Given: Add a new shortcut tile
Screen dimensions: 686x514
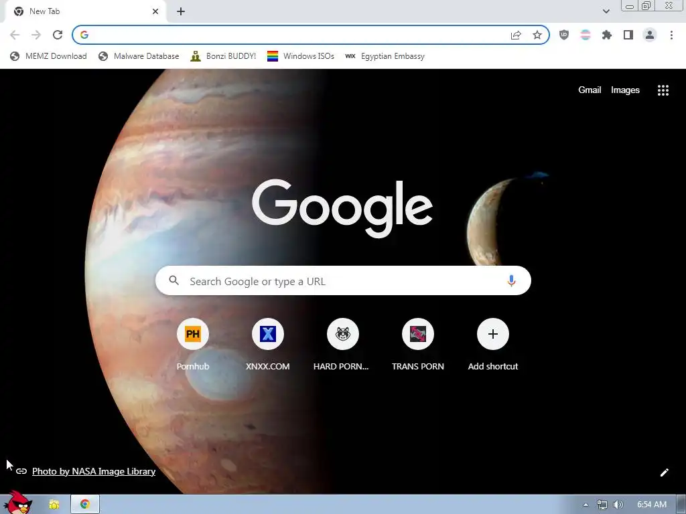Looking at the screenshot, I should [492, 345].
